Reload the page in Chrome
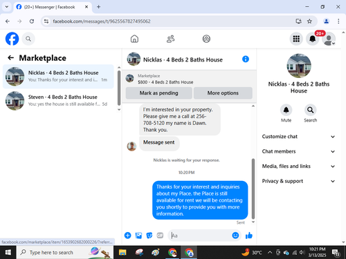This screenshot has height=259, width=346. tap(32, 21)
